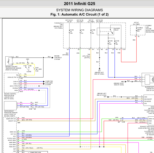This screenshot has height=153, width=154.
Task: Click 'HOT AT ALL TIMES' above fusible link
Action: 136,23
